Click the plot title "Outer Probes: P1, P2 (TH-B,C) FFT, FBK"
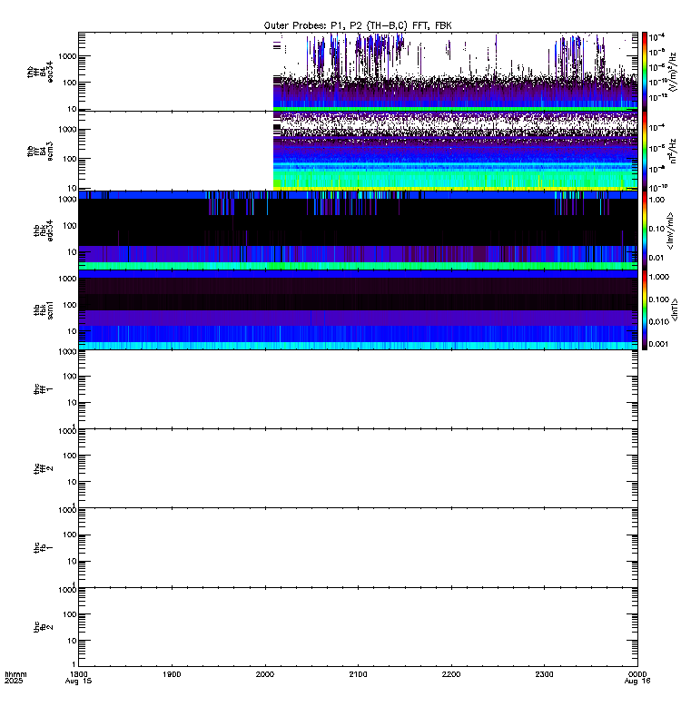Screen dimensions: 681x726 [358, 25]
